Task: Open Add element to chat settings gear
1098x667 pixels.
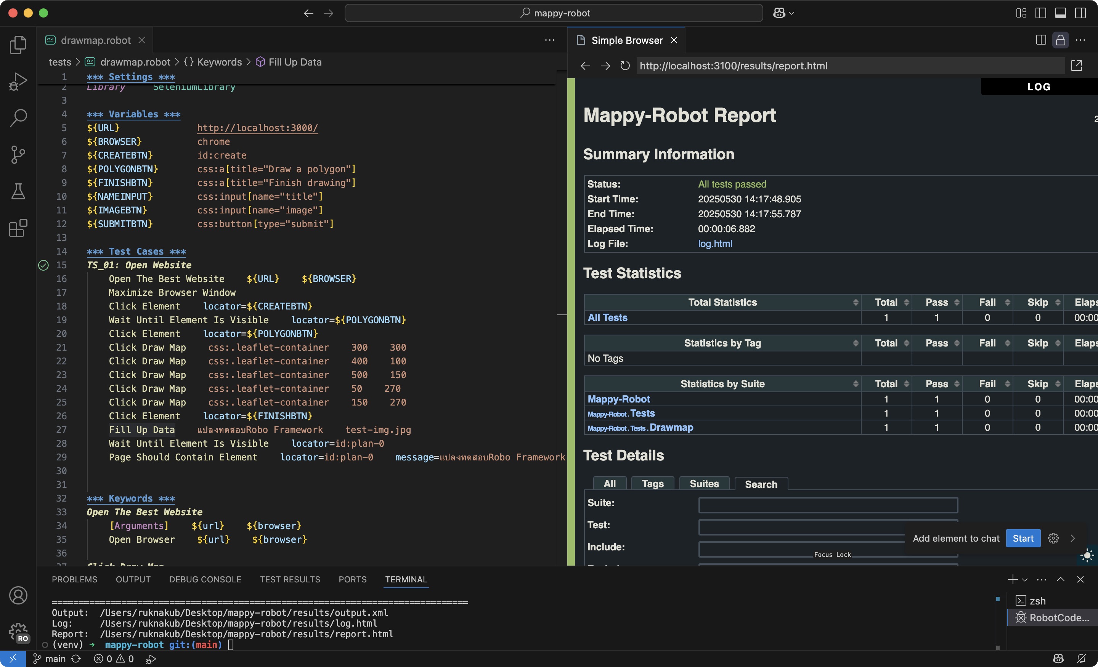Action: (1053, 538)
